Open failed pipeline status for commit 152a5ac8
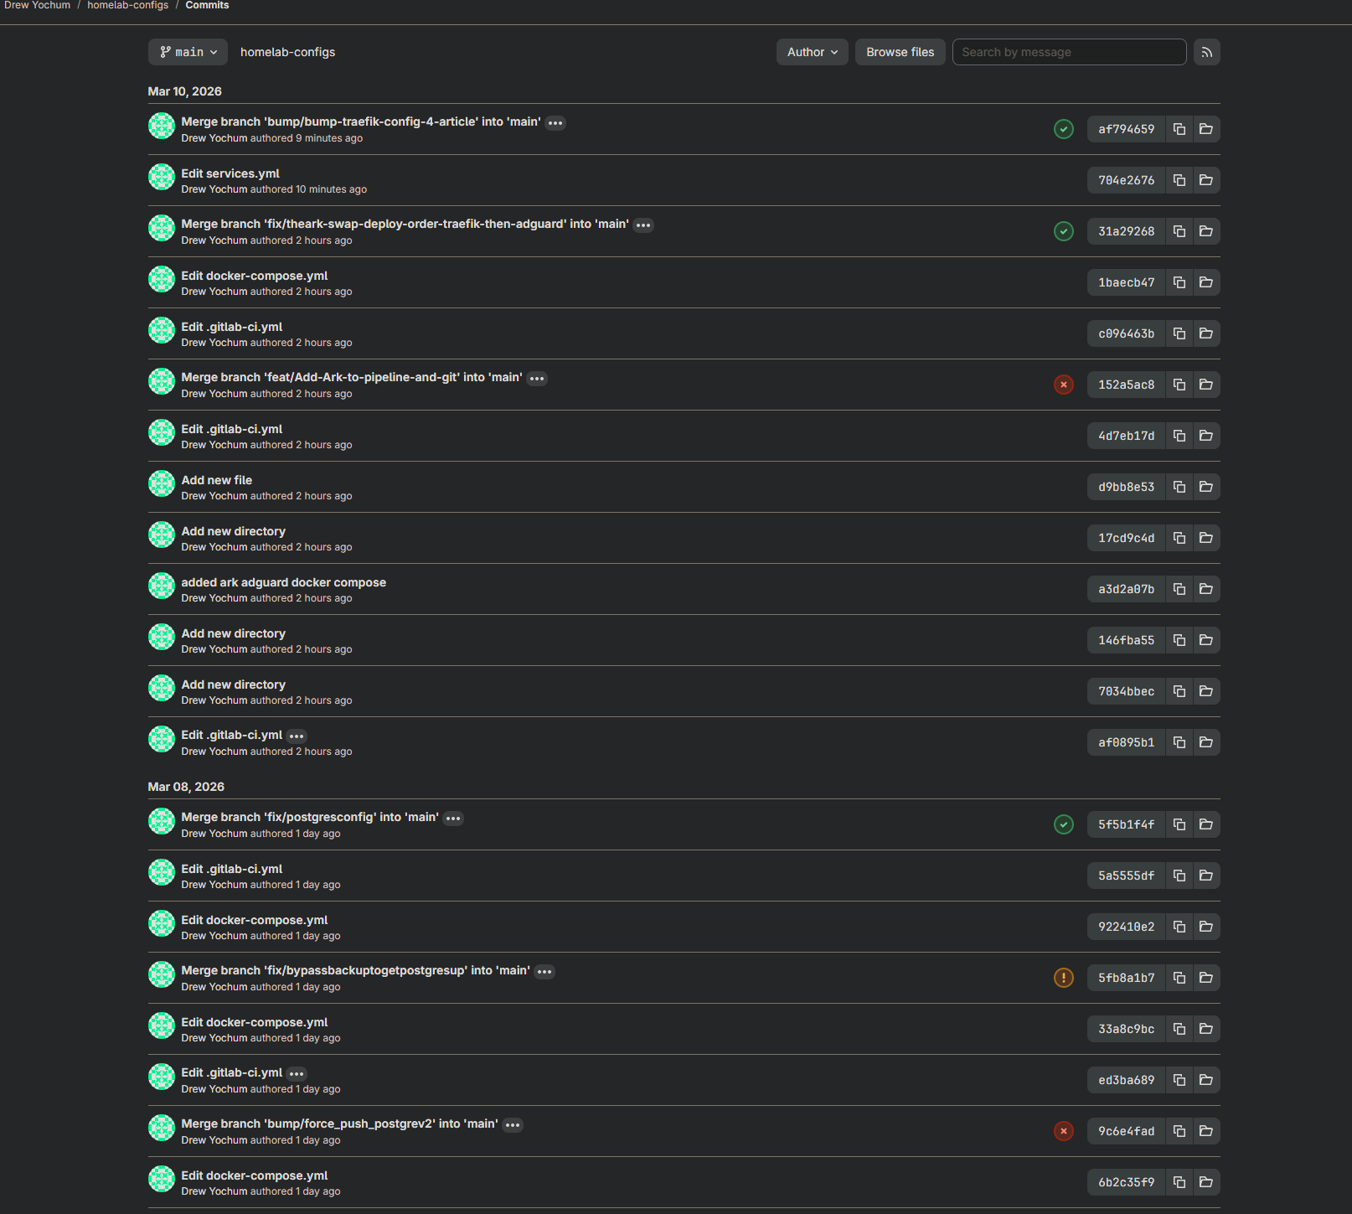1352x1214 pixels. [1063, 385]
